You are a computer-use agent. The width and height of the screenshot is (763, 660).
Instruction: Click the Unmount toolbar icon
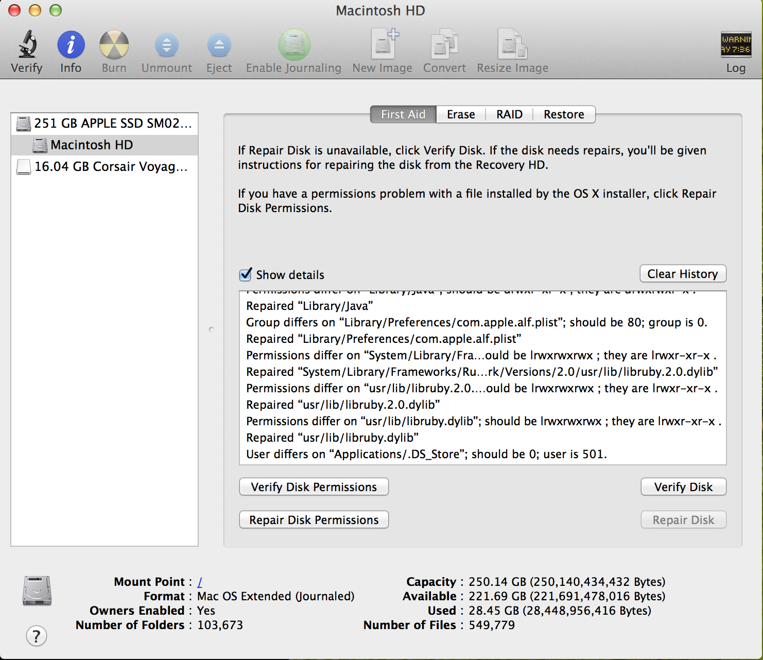(167, 45)
